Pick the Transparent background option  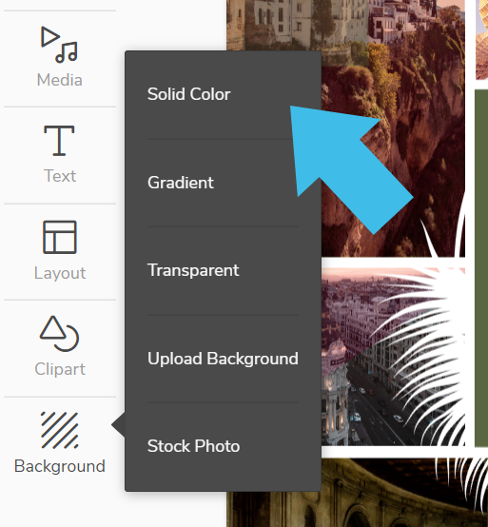[193, 270]
